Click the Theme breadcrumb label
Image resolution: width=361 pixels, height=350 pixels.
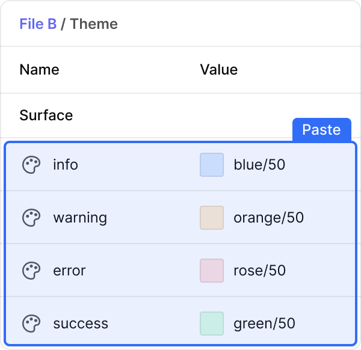click(x=94, y=24)
